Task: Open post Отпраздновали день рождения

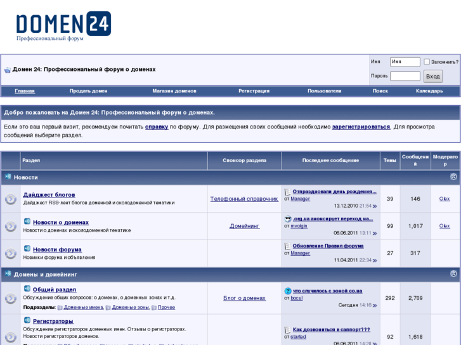Action: (335, 191)
